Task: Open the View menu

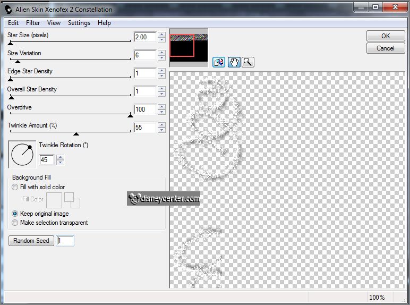Action: pos(54,23)
